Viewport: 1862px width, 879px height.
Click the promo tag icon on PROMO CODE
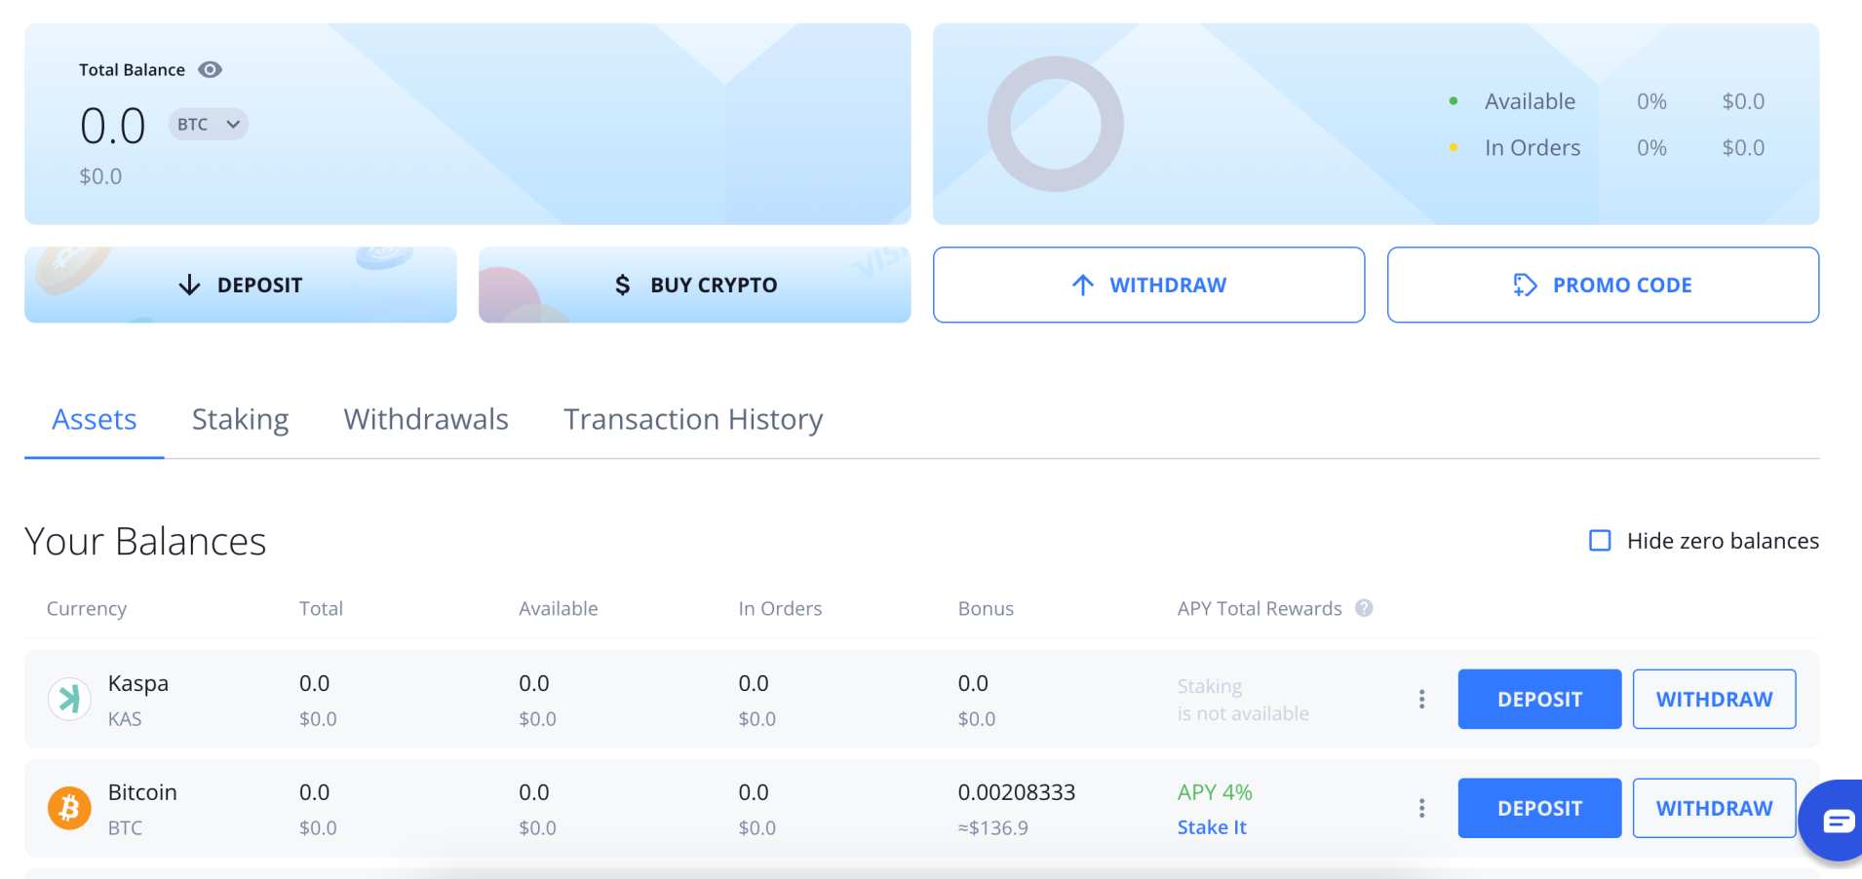[x=1525, y=285]
